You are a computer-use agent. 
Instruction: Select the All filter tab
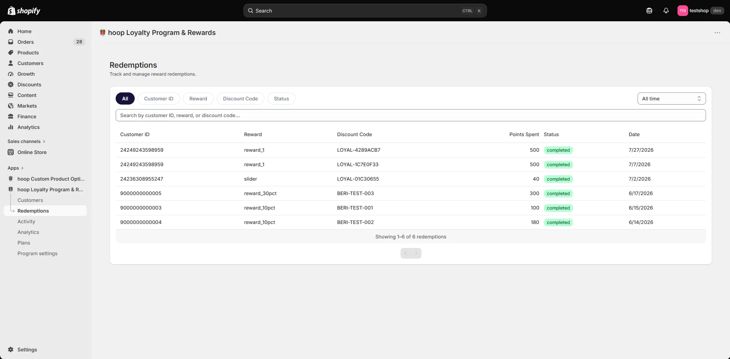point(125,98)
